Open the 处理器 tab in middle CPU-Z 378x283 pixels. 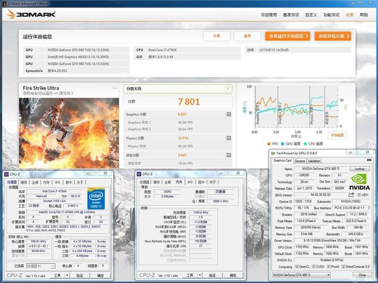click(144, 182)
